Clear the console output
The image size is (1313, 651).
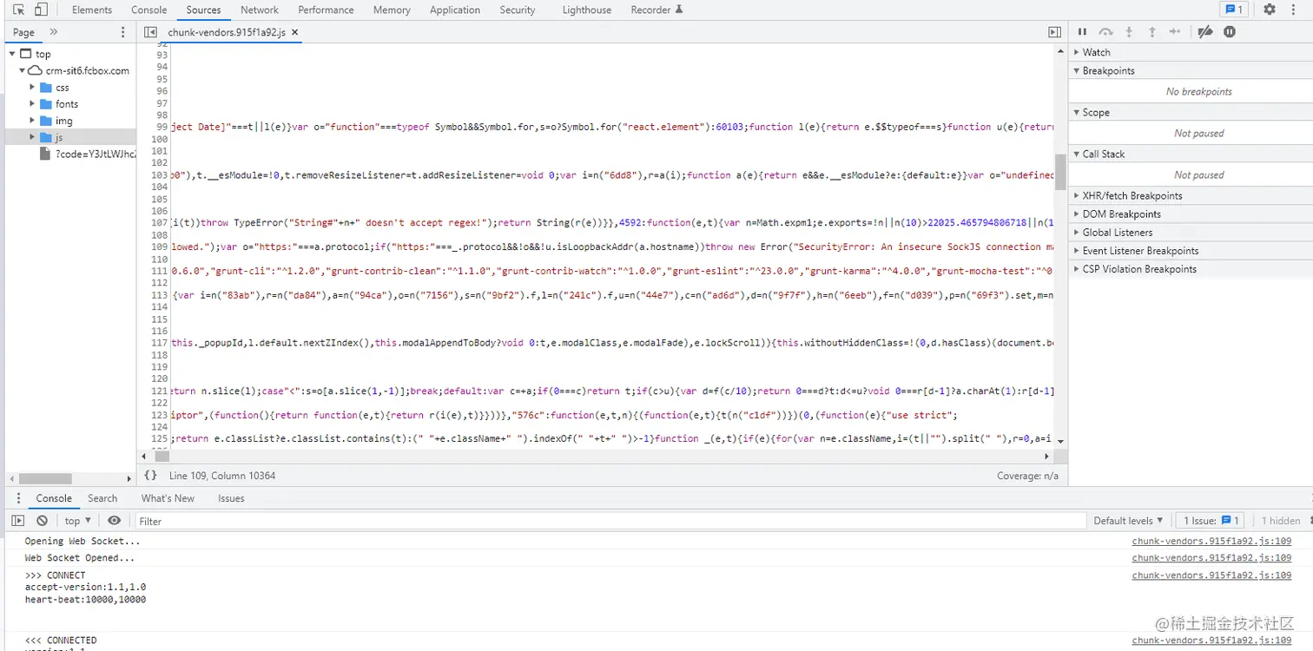42,521
